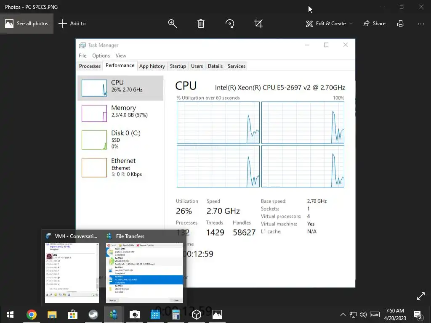Delete the photo with the trash icon
This screenshot has height=323, width=431.
click(x=201, y=24)
